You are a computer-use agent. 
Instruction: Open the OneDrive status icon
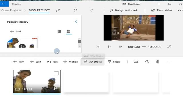(124, 4)
